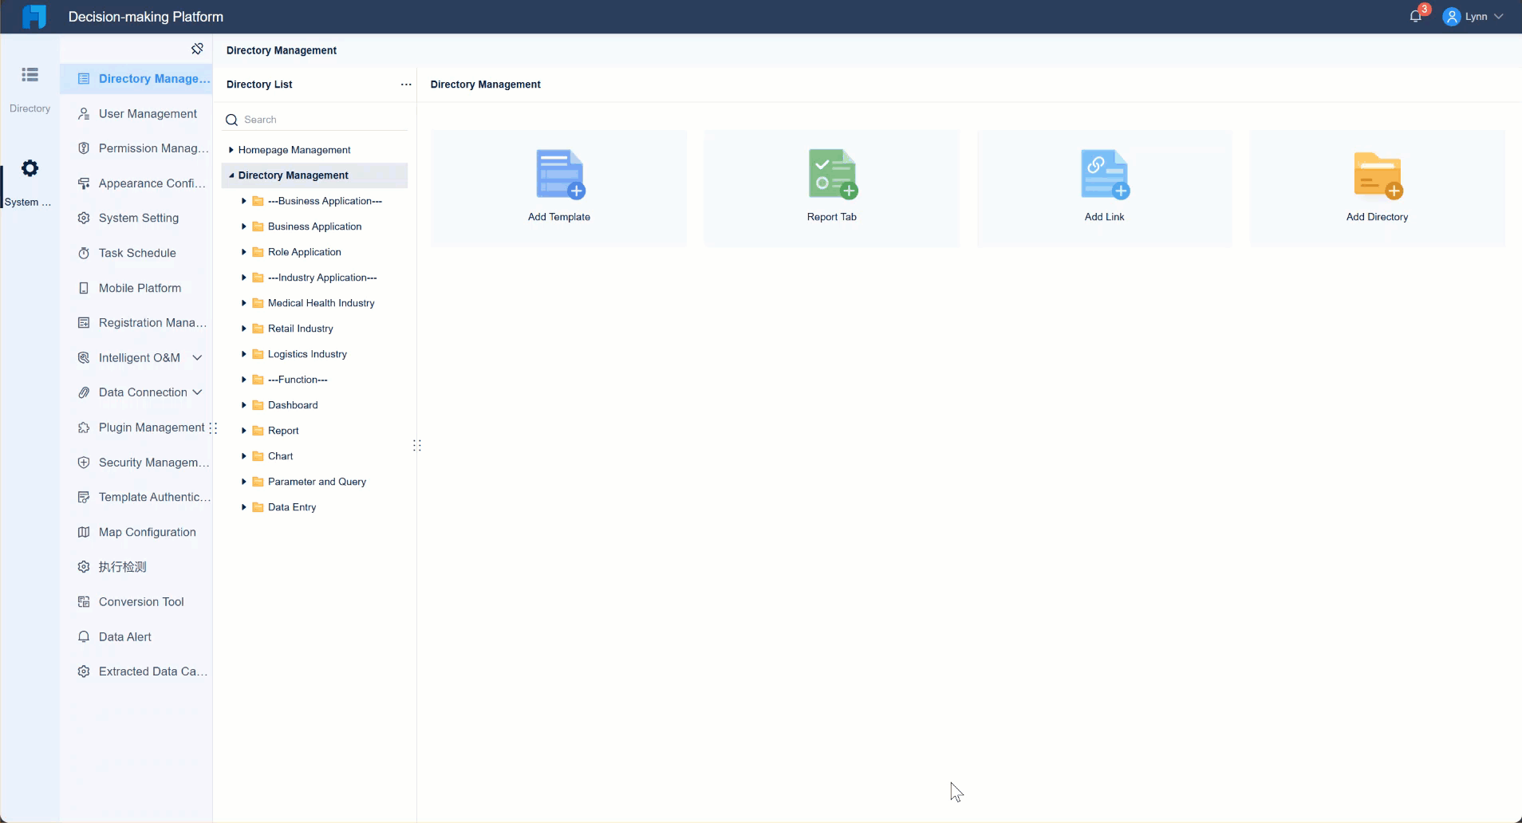Image resolution: width=1522 pixels, height=823 pixels.
Task: Open Security Management menu item
Action: [x=136, y=463]
